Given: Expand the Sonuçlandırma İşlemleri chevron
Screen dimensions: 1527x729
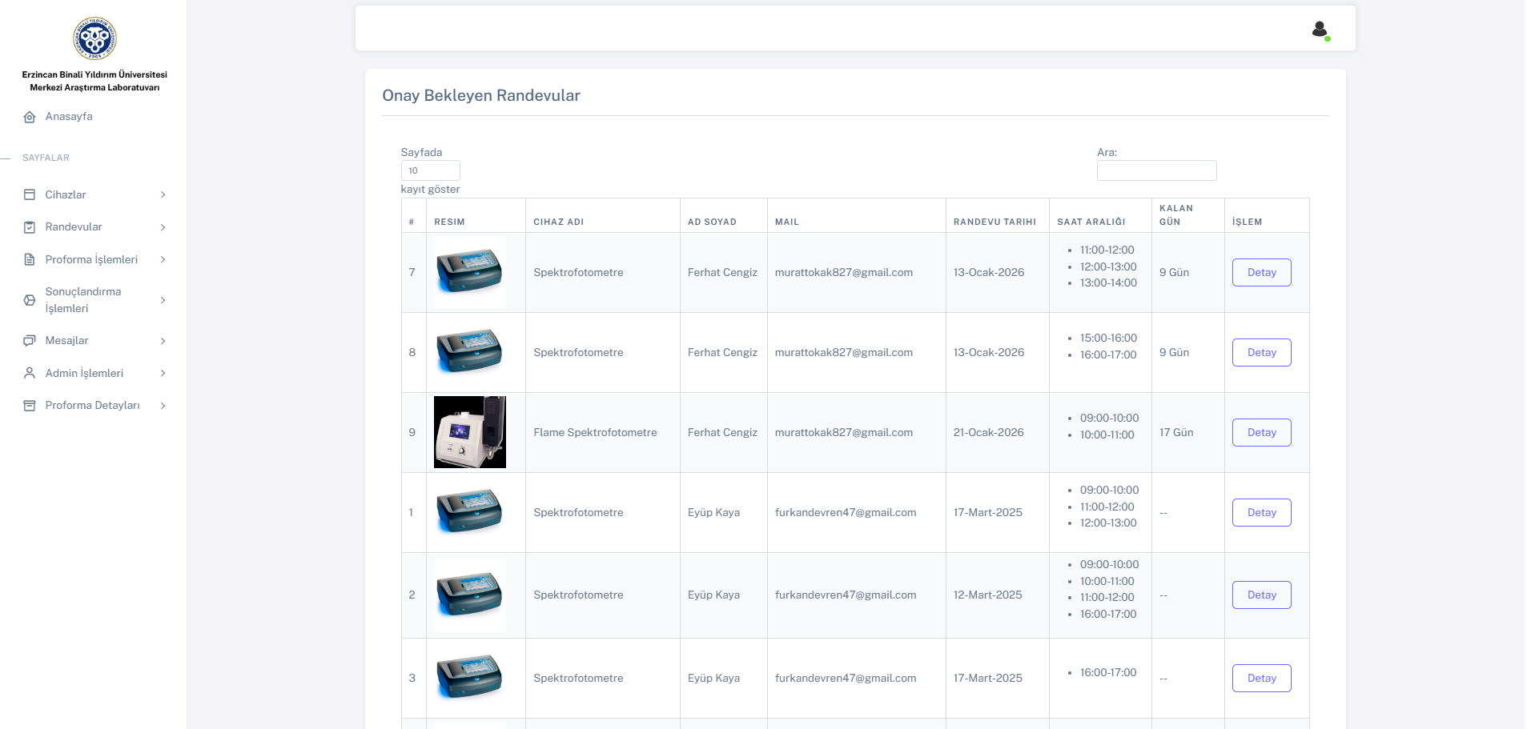Looking at the screenshot, I should 163,300.
